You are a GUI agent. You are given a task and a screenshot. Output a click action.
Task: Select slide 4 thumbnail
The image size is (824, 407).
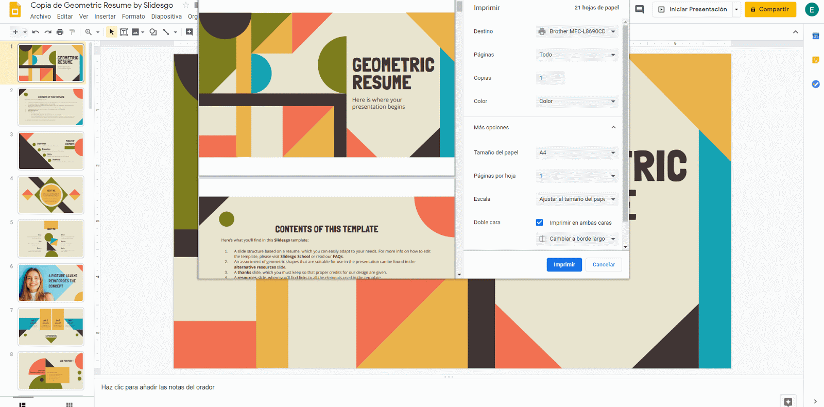[x=51, y=195]
